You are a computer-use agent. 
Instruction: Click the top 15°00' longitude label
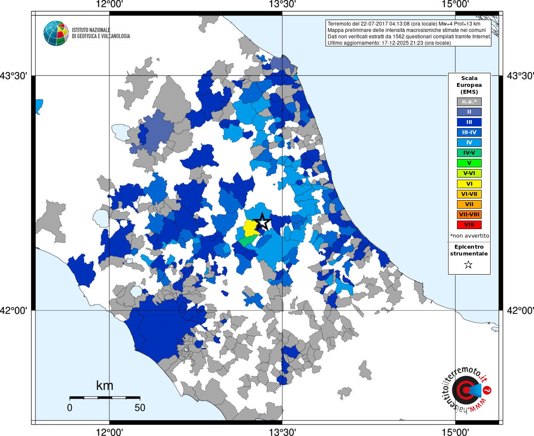tap(455, 4)
